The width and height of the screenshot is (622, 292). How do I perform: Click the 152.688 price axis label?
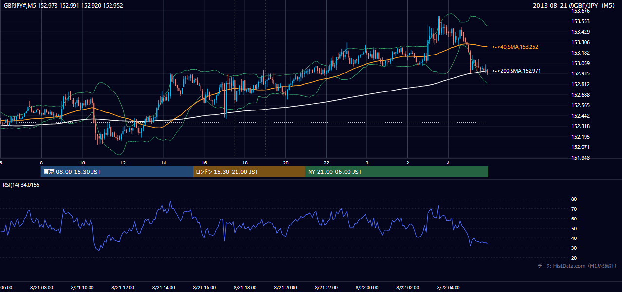click(580, 95)
